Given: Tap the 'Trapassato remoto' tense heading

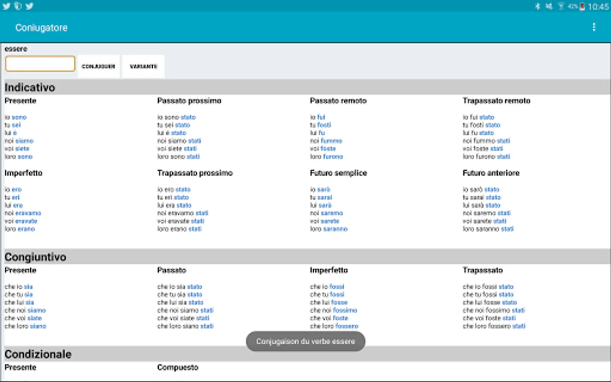Looking at the screenshot, I should 496,101.
